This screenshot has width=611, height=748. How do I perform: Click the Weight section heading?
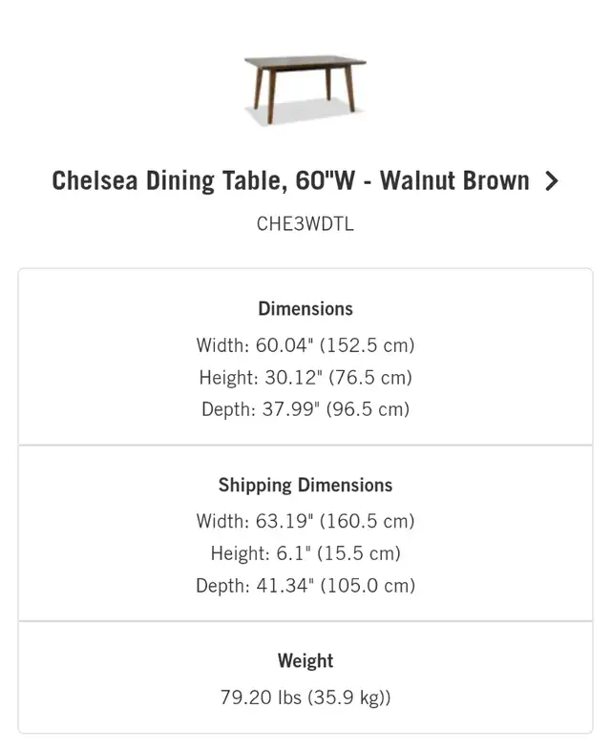tap(305, 660)
